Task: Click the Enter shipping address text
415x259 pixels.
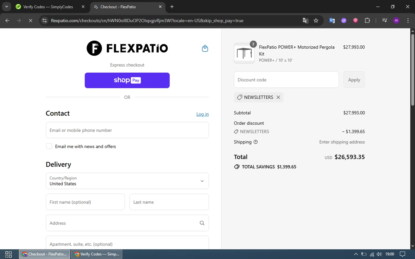Action: click(x=342, y=142)
